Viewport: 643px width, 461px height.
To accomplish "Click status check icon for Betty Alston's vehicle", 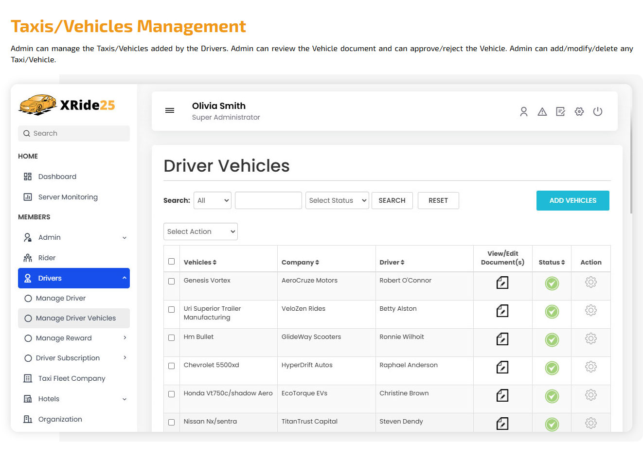I will click(552, 312).
